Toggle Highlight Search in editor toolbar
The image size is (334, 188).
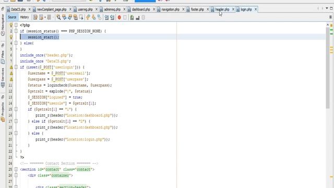(x=75, y=17)
